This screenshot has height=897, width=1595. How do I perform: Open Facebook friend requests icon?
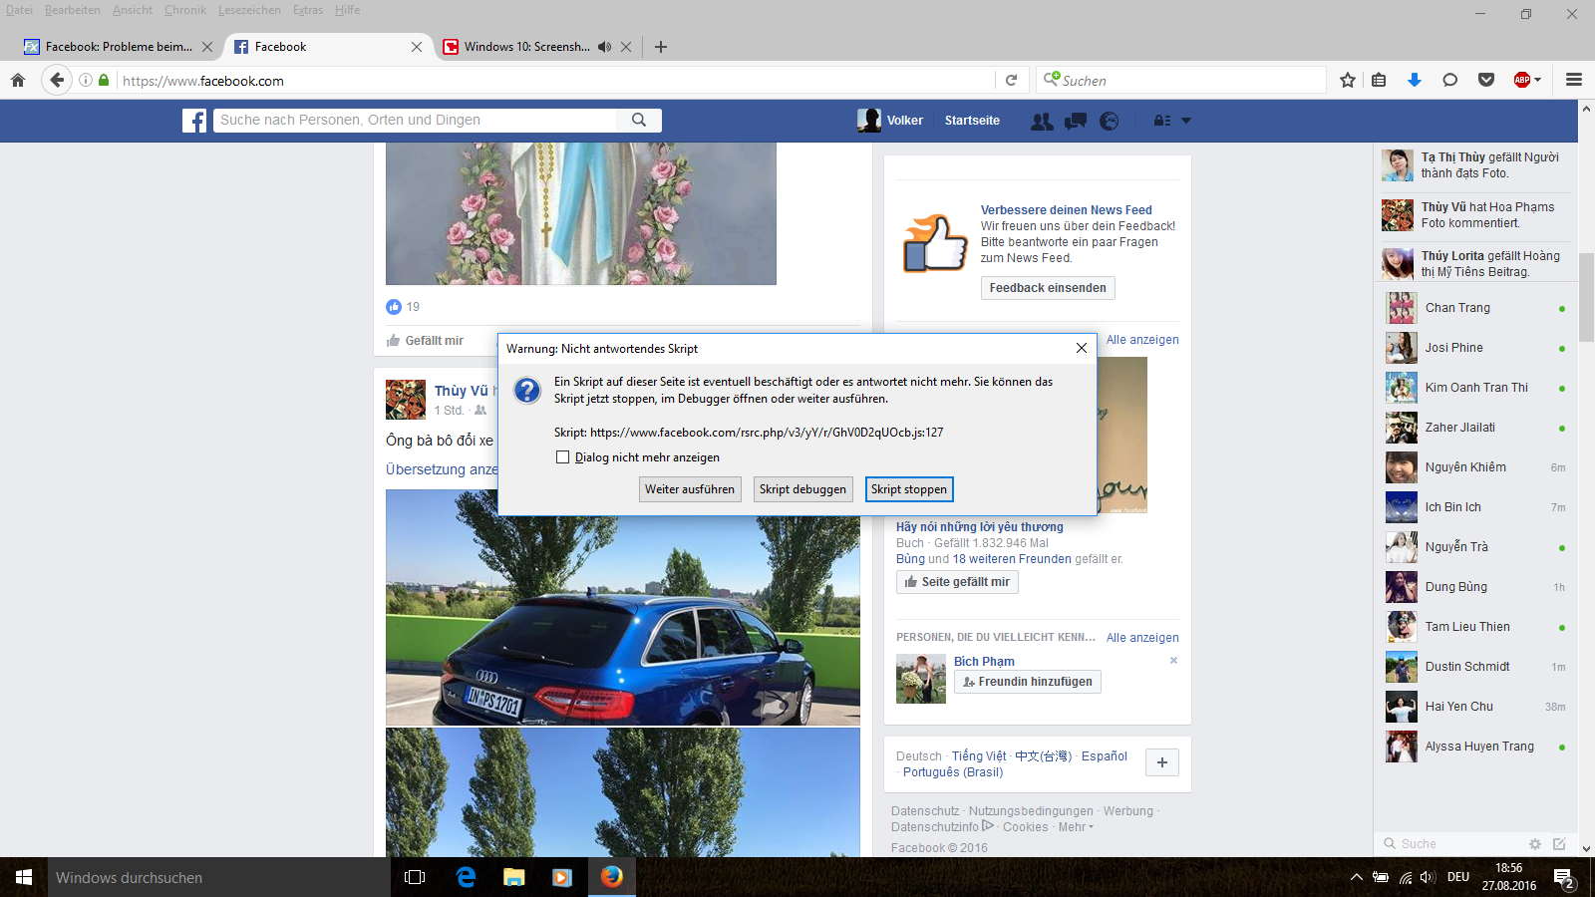point(1042,121)
